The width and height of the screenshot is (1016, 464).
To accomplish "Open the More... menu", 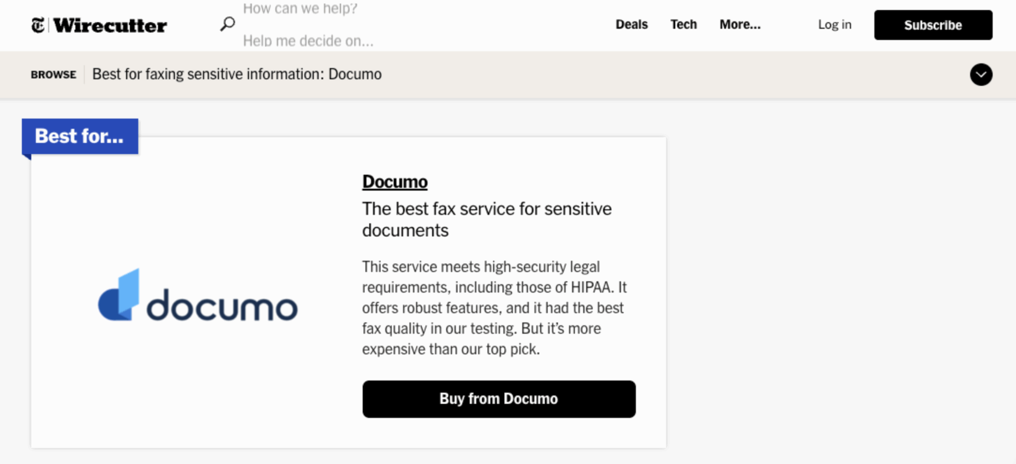I will click(x=740, y=25).
